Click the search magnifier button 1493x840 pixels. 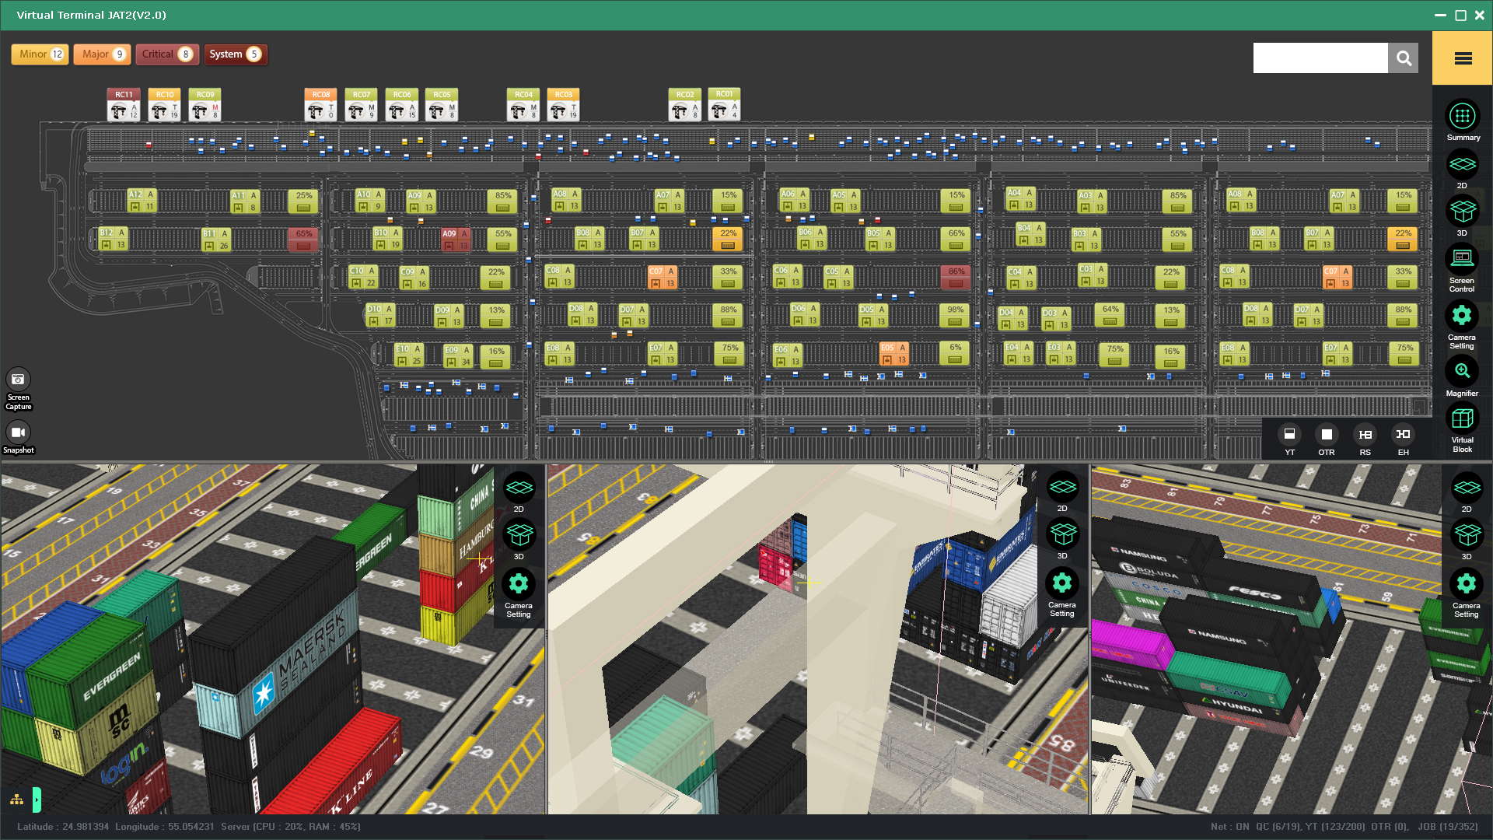coord(1404,58)
